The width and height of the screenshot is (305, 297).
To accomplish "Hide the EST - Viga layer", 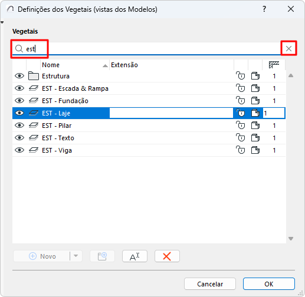I will pos(19,150).
